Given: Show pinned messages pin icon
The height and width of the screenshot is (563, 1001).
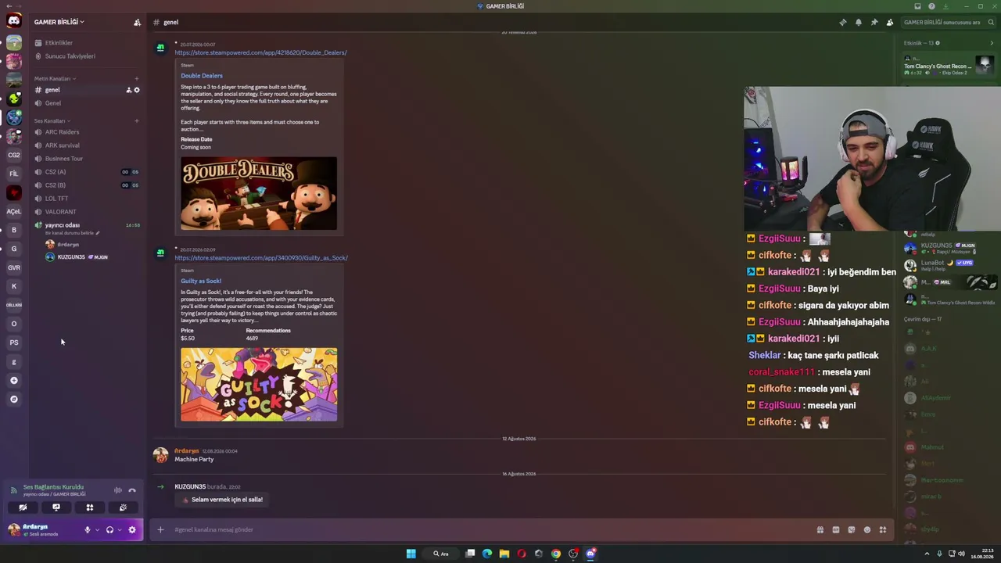Looking at the screenshot, I should 874,22.
